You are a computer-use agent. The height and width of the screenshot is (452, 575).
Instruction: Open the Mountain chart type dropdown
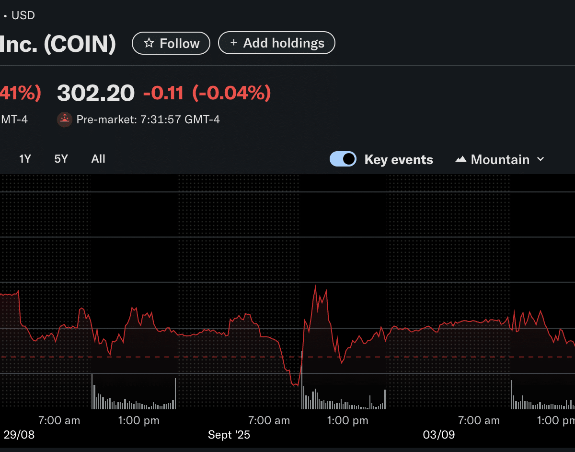pos(500,159)
